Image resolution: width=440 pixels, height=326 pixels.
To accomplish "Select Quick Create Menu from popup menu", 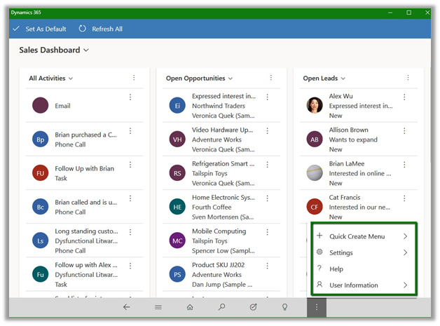I will 357,237.
